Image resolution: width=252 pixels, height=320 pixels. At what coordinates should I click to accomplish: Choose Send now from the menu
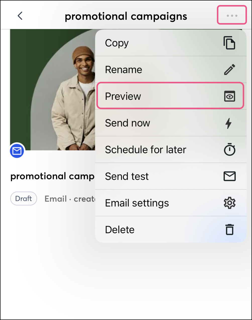pyautogui.click(x=128, y=123)
